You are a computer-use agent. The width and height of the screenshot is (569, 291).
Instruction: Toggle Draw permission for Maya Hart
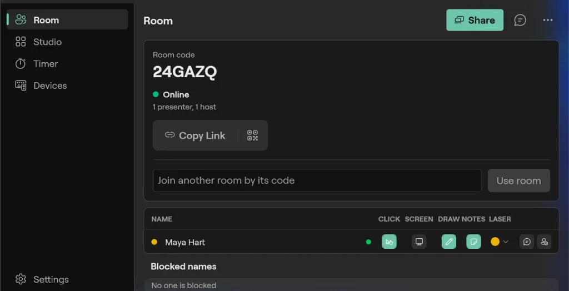coord(449,242)
